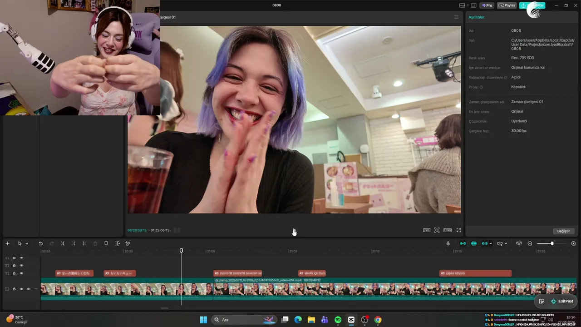
Task: Hide the text track containing subtitle clips
Action: click(21, 273)
